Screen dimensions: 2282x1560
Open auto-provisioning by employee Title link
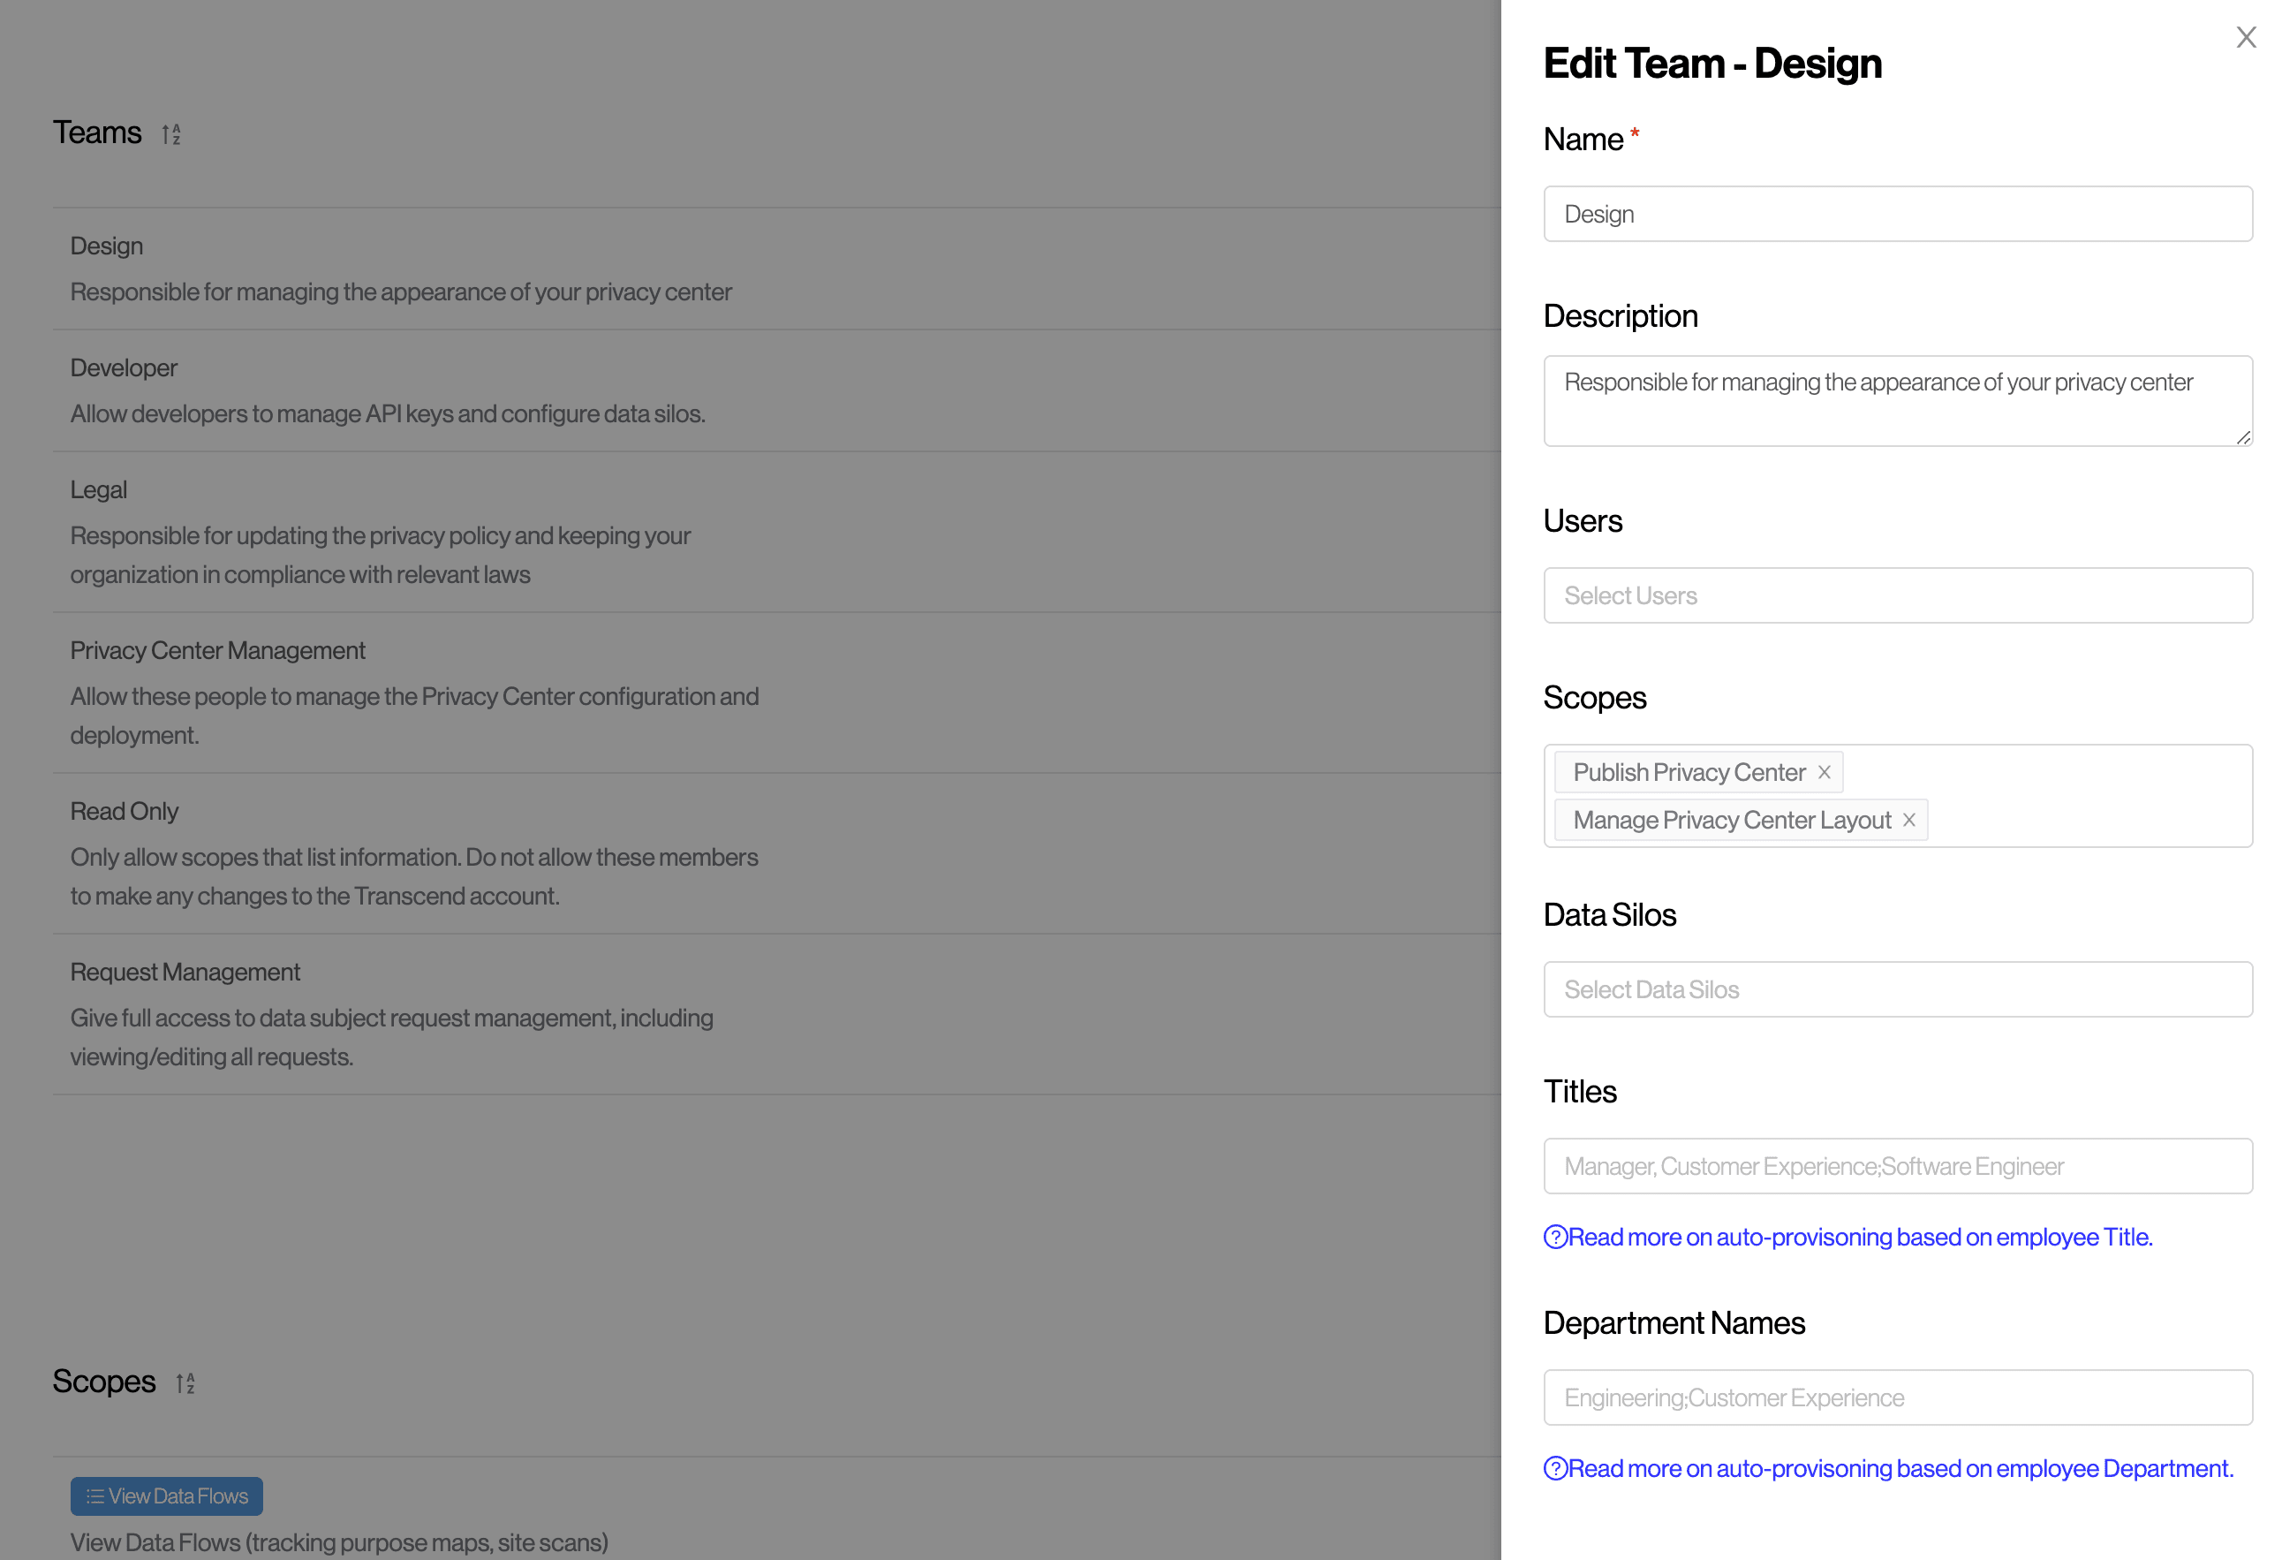click(1860, 1237)
